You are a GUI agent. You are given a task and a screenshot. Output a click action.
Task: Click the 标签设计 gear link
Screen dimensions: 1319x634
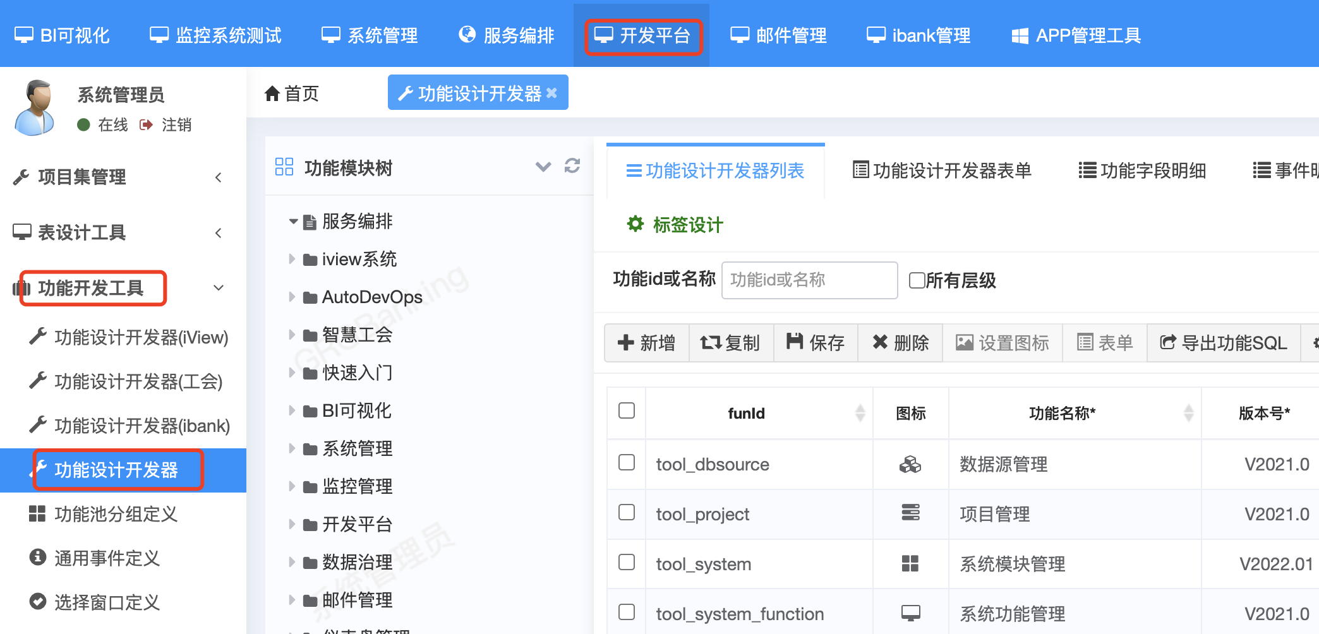675,225
